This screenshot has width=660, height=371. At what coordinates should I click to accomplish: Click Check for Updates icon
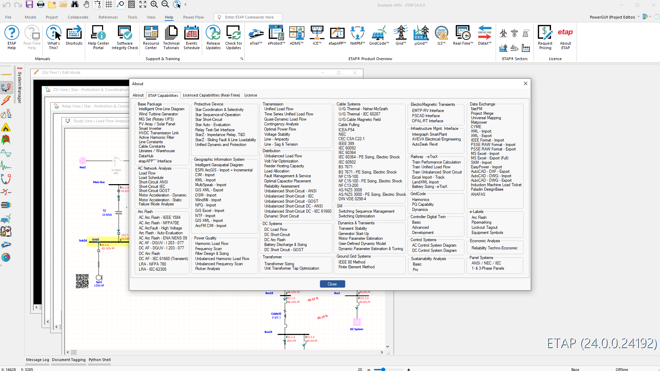point(233,37)
